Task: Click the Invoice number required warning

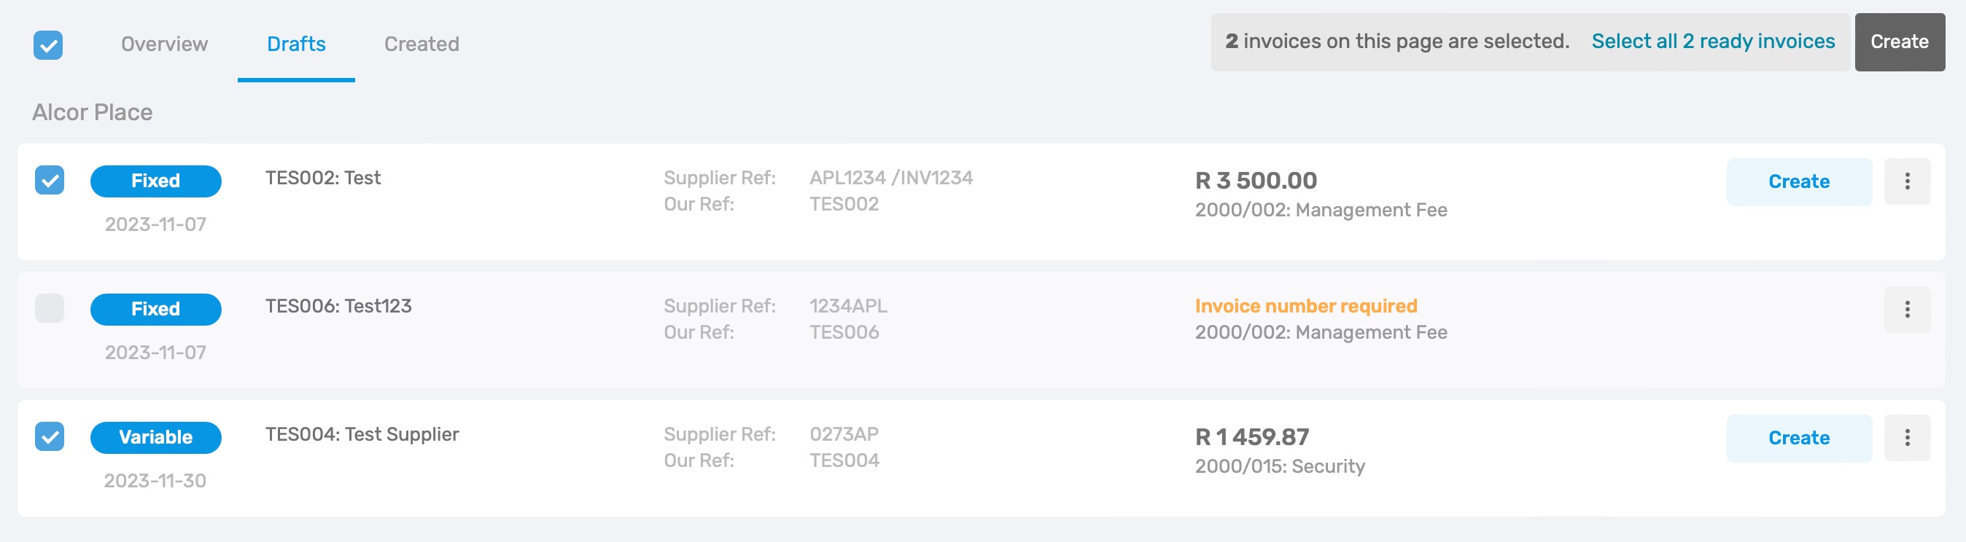Action: (x=1305, y=306)
